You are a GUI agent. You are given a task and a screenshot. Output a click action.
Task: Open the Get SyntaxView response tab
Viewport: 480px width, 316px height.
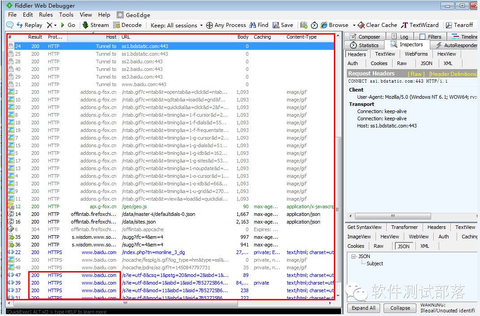click(364, 228)
